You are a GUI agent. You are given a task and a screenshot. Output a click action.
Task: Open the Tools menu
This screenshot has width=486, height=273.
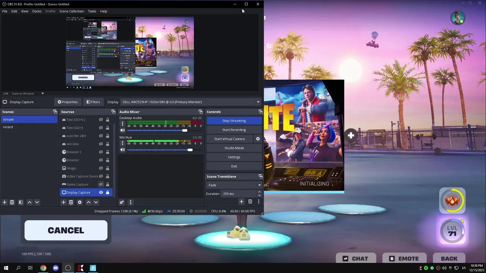coord(92,11)
